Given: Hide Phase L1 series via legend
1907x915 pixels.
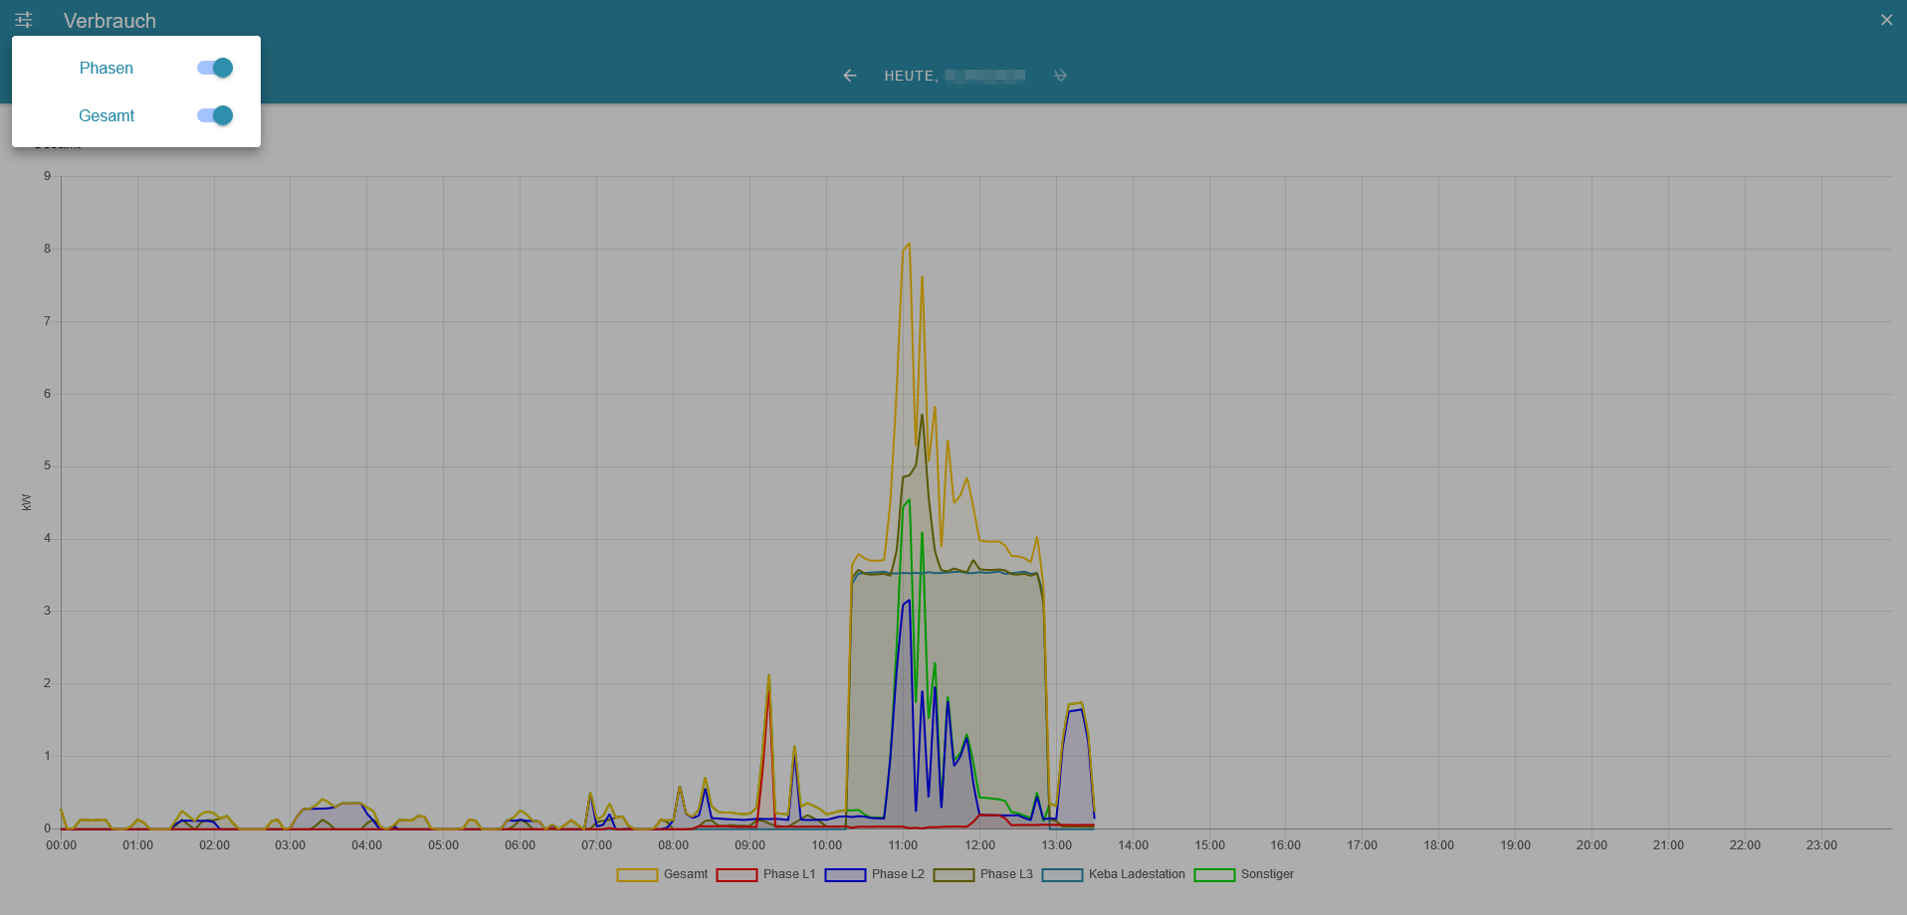Looking at the screenshot, I should tap(766, 874).
